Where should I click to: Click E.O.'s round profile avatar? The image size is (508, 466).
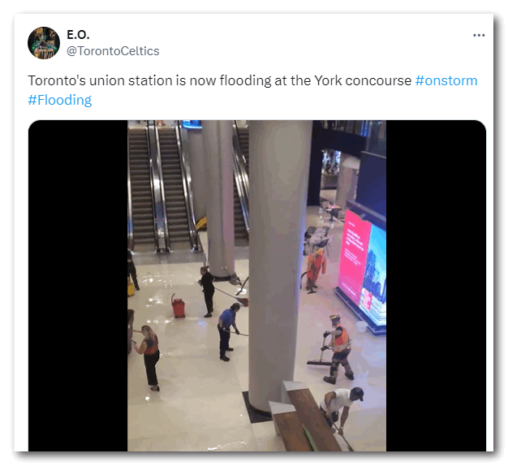(44, 43)
